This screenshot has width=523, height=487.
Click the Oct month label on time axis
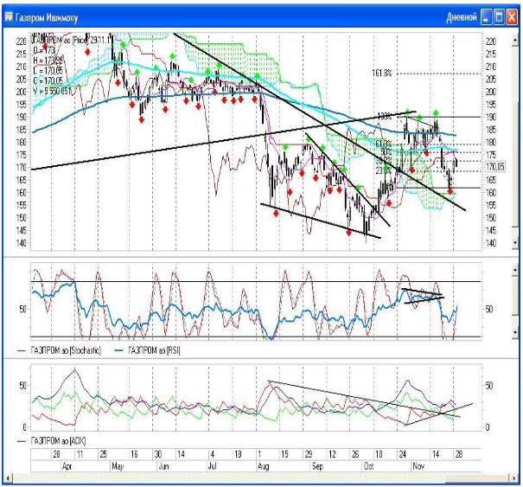(368, 466)
